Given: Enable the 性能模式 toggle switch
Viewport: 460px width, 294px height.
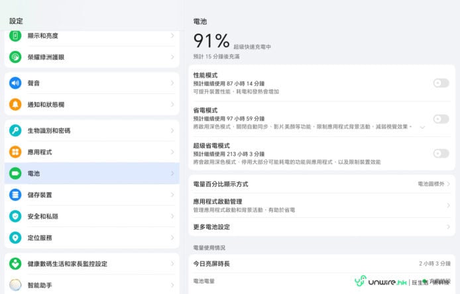Looking at the screenshot, I should click(x=440, y=83).
